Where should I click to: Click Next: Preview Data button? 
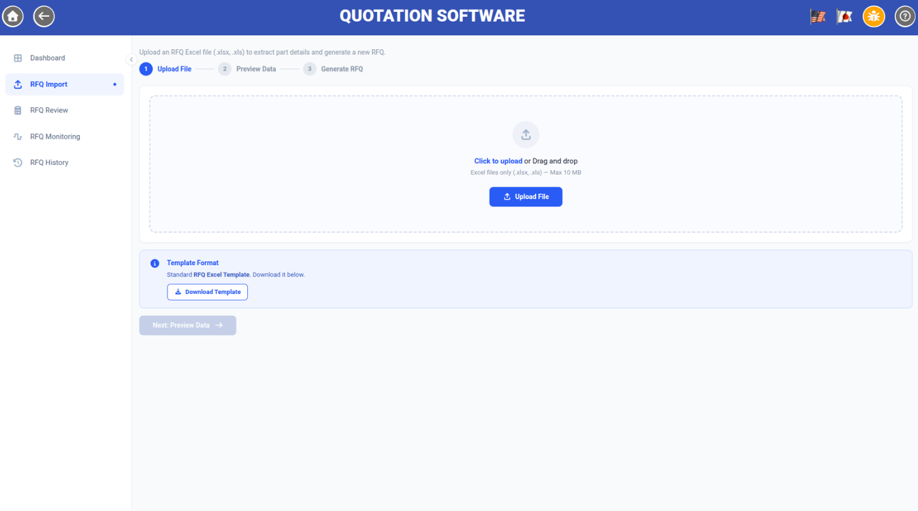(187, 325)
